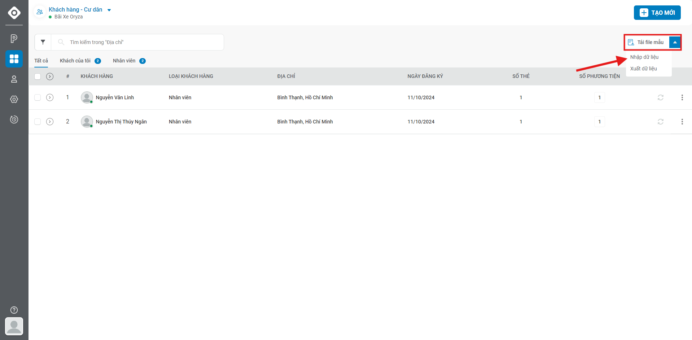Click the vehicle count for Nguyễn Văn Linh
The height and width of the screenshot is (340, 692).
(599, 97)
